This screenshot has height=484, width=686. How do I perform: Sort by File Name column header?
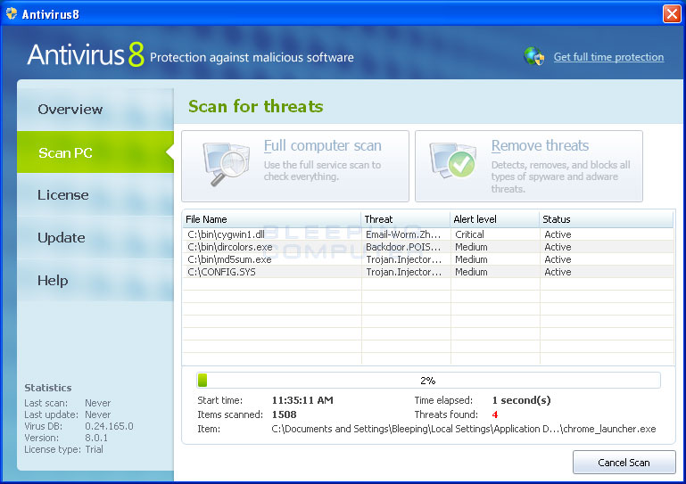[272, 219]
